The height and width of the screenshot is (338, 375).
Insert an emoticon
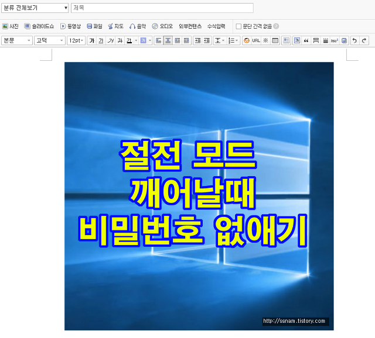247,40
